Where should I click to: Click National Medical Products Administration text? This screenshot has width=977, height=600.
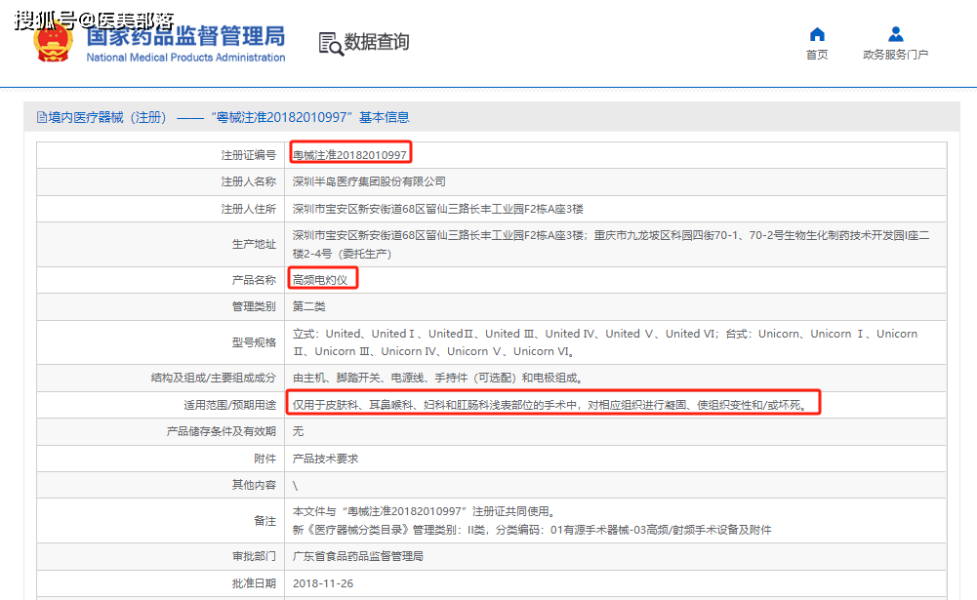click(x=185, y=58)
